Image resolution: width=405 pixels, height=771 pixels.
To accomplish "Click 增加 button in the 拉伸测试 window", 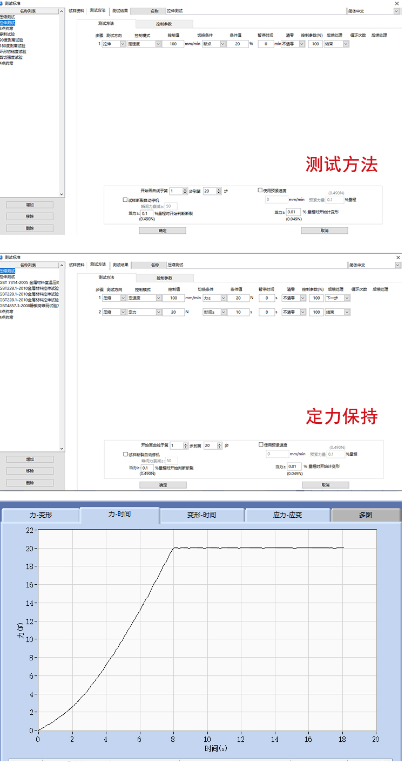I will coord(30,205).
